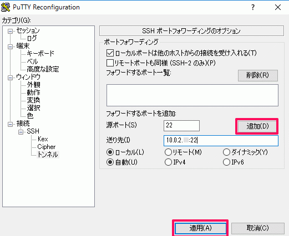
Task: Collapse the SSH tree node
Action: [21, 132]
